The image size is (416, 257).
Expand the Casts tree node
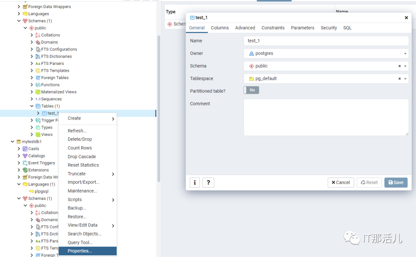19,149
